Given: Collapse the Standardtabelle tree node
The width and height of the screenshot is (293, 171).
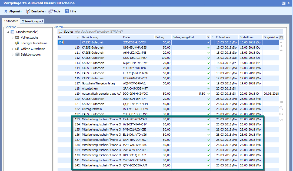Looking at the screenshot, I should 8,32.
